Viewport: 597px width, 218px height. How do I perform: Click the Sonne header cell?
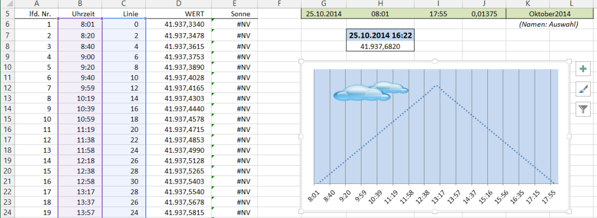click(234, 14)
